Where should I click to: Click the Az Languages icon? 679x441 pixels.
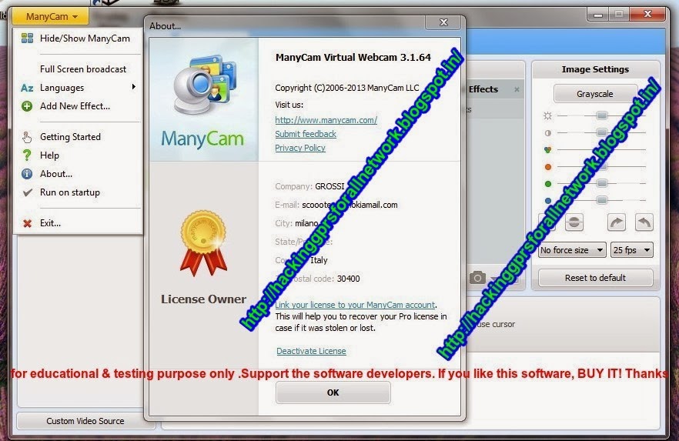pyautogui.click(x=27, y=88)
